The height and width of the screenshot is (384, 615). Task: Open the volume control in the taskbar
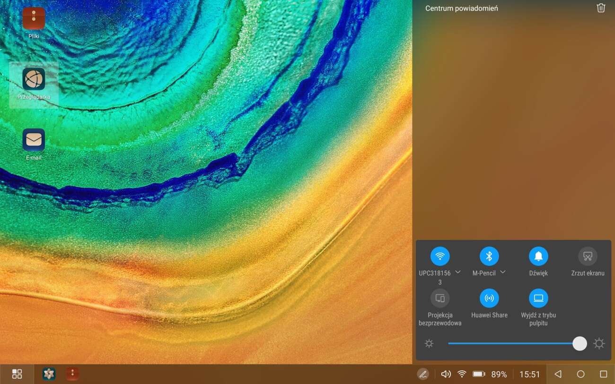(x=445, y=374)
